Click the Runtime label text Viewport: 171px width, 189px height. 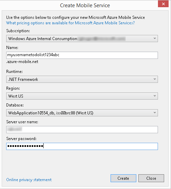14,72
